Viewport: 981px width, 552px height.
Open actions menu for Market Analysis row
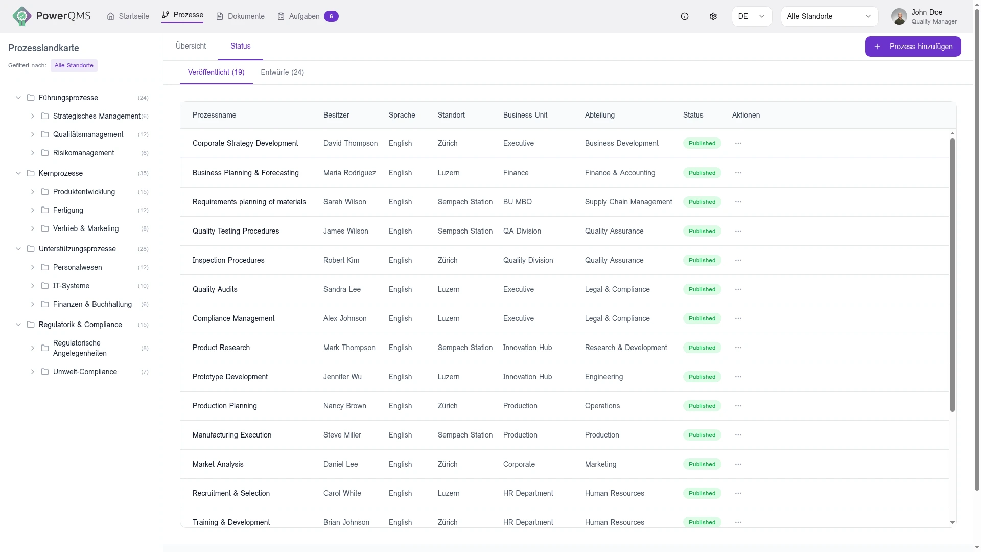[x=738, y=464]
